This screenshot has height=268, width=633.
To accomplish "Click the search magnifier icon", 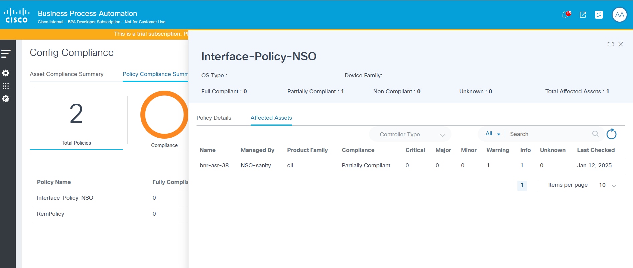I will click(595, 134).
